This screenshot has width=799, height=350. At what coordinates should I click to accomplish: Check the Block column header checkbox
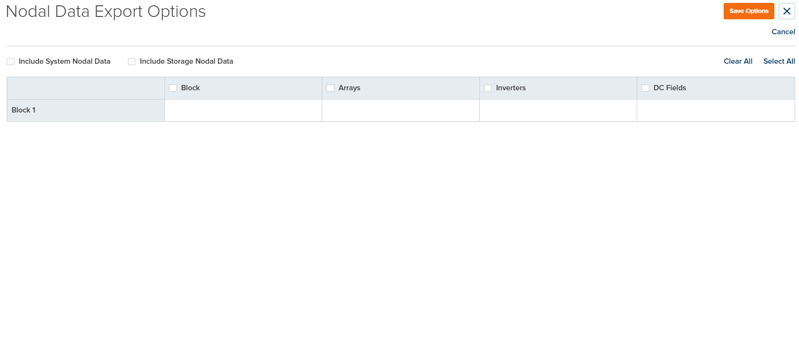pyautogui.click(x=173, y=88)
